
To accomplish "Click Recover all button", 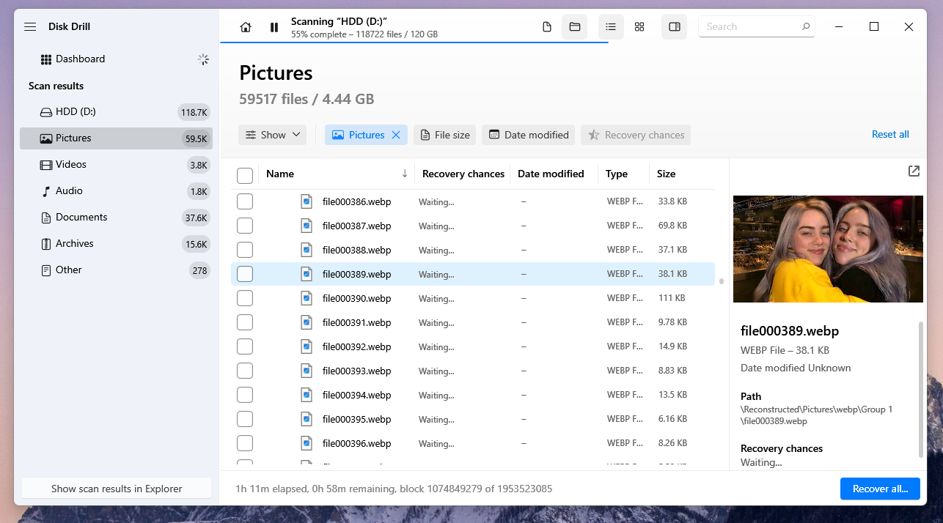I will point(880,489).
